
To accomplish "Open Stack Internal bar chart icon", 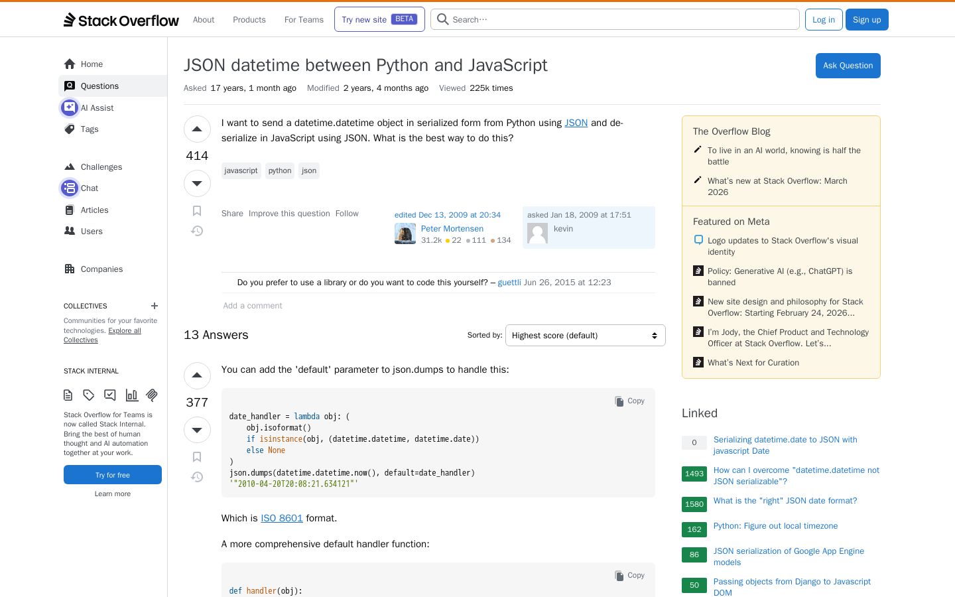I will click(x=131, y=395).
